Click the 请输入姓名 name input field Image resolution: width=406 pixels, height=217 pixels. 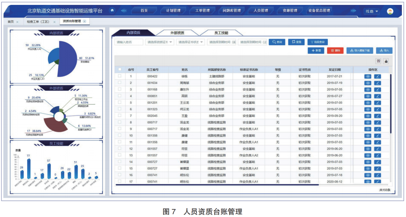[x=129, y=41]
